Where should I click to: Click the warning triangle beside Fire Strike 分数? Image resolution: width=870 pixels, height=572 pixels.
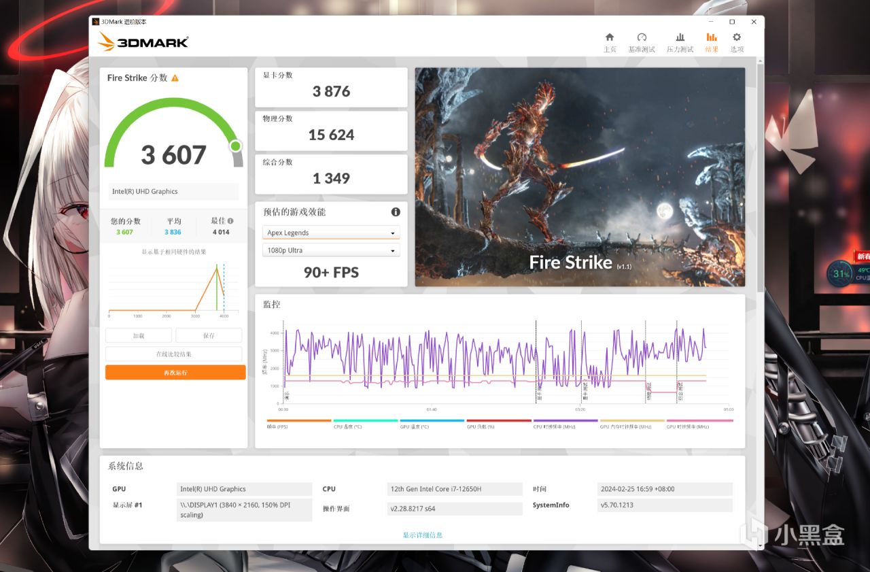click(175, 78)
